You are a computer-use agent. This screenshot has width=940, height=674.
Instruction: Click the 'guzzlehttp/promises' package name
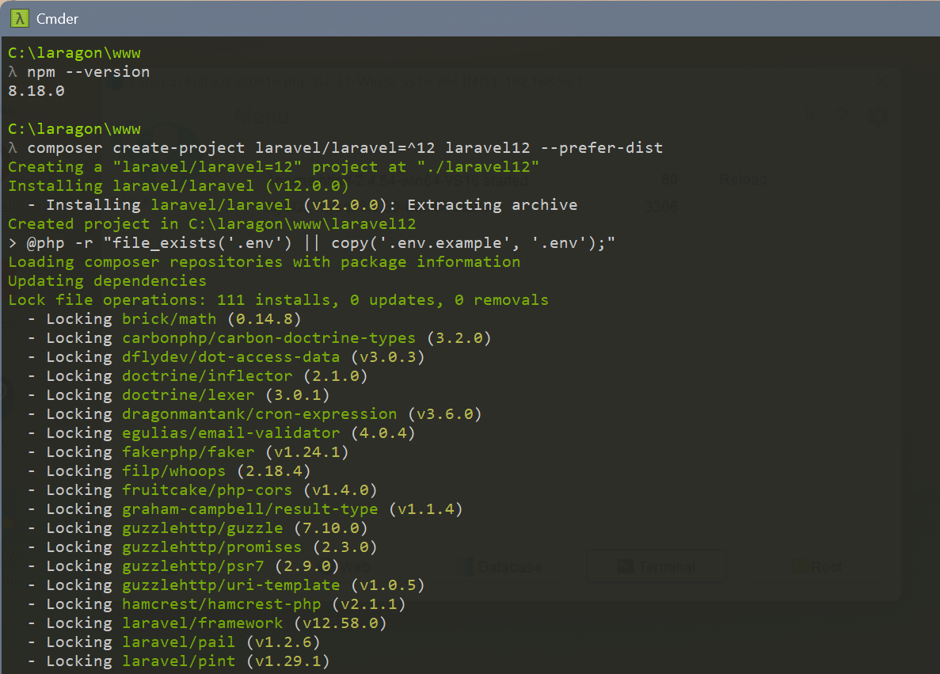pyautogui.click(x=211, y=547)
